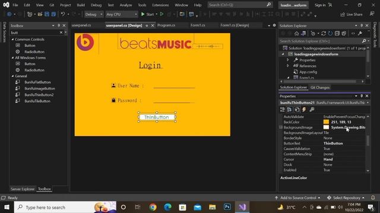Screen dimensions: 380x213
Task: Click View Code icon in Solution Explorer
Action: point(353,33)
